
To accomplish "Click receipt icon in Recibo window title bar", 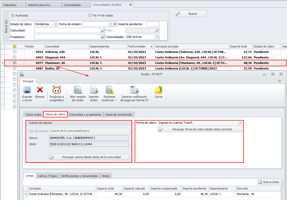I will tap(22, 74).
